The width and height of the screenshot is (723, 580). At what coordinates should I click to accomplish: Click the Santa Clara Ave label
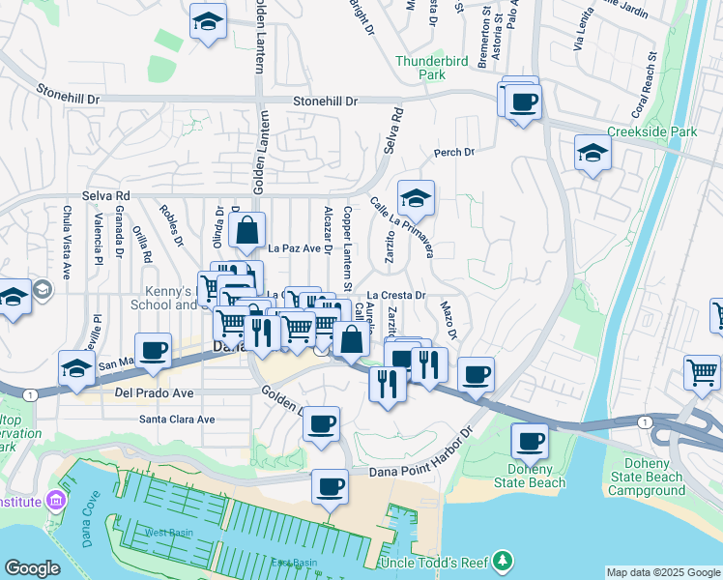177,420
